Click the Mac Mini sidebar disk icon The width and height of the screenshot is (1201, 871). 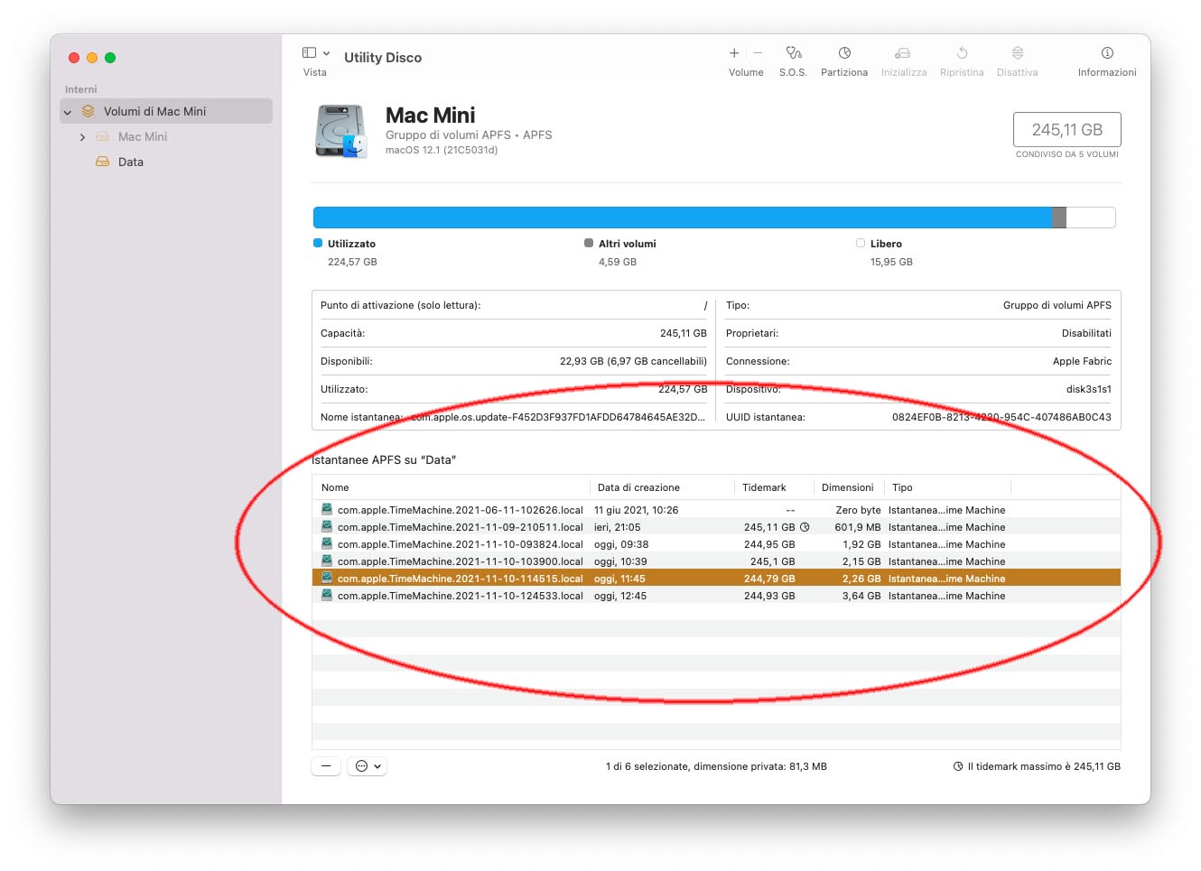[103, 136]
